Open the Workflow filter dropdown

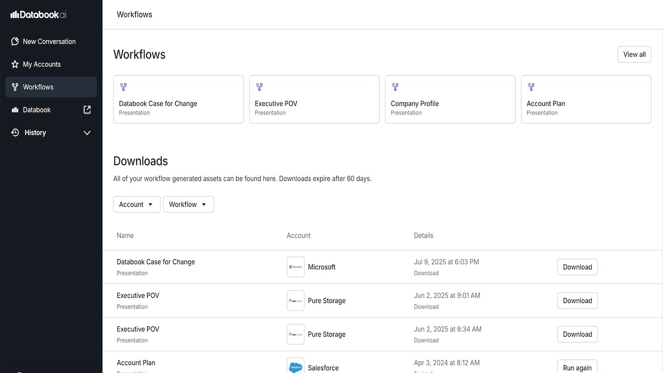pyautogui.click(x=189, y=204)
